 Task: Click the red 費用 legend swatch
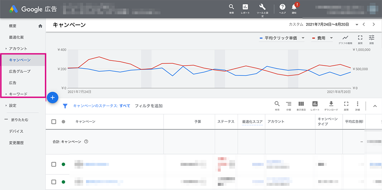[x=314, y=38]
